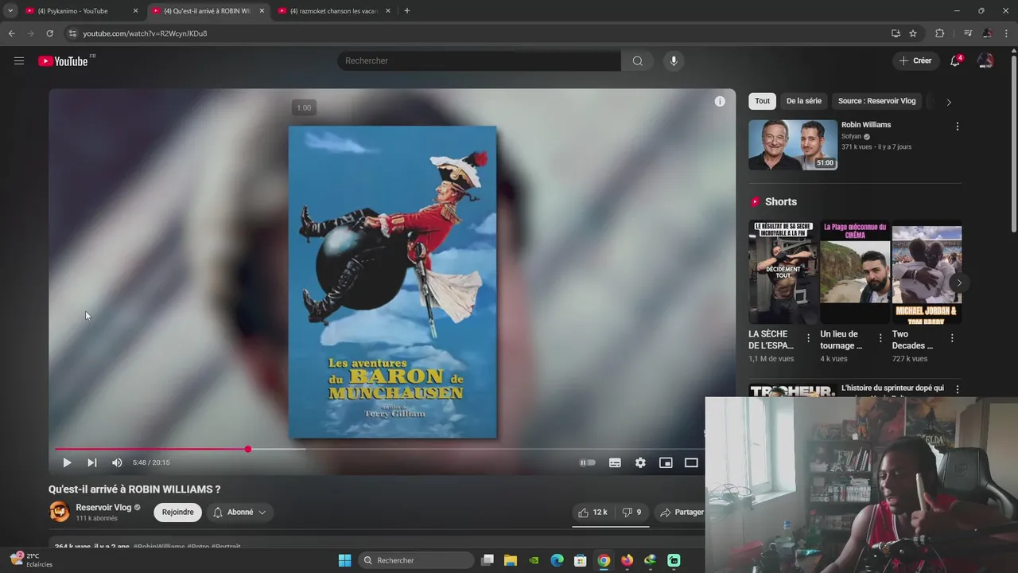The width and height of the screenshot is (1018, 573).
Task: Click the taskbar Rechercher search box
Action: point(416,560)
